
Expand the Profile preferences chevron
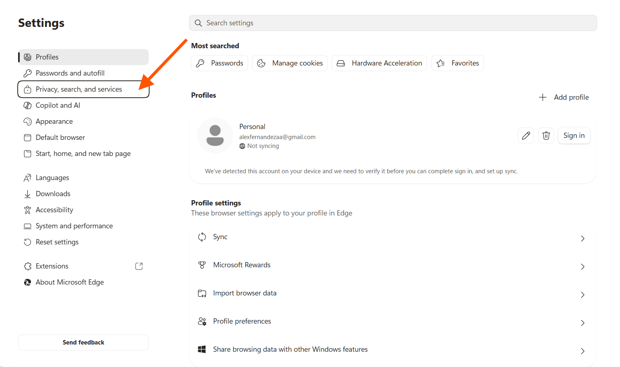[583, 323]
